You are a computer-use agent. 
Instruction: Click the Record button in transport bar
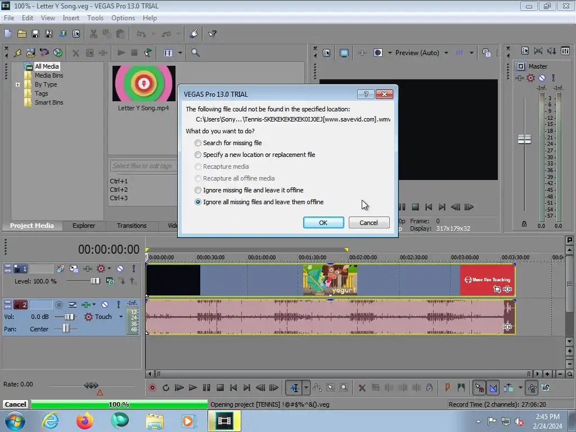(x=152, y=388)
